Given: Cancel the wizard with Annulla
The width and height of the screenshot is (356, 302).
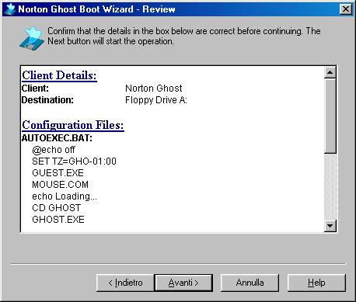Looking at the screenshot, I should 250,283.
